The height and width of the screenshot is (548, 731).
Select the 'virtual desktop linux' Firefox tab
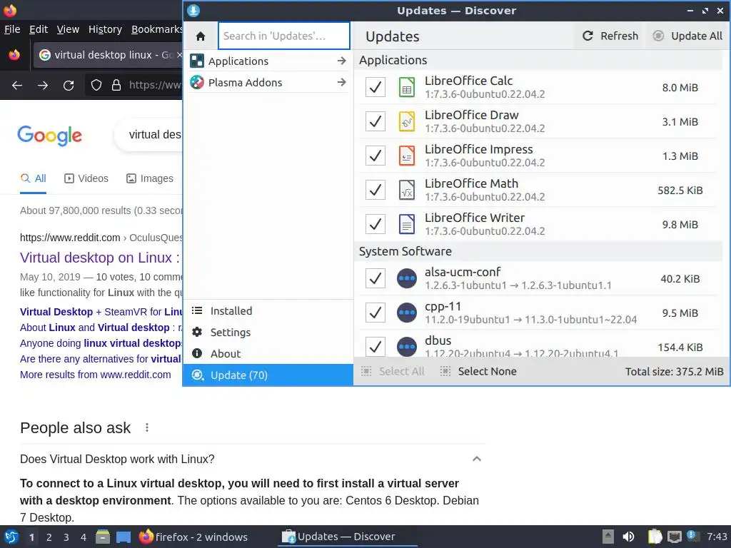tap(109, 55)
